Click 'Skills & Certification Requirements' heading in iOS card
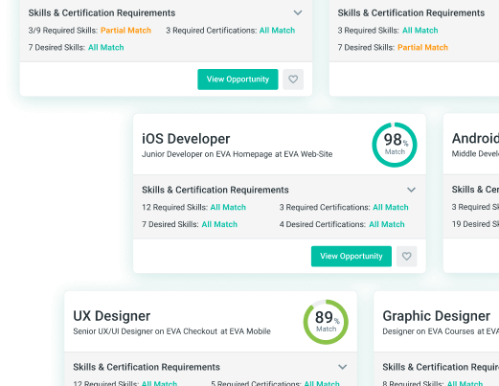The image size is (499, 386). 215,190
